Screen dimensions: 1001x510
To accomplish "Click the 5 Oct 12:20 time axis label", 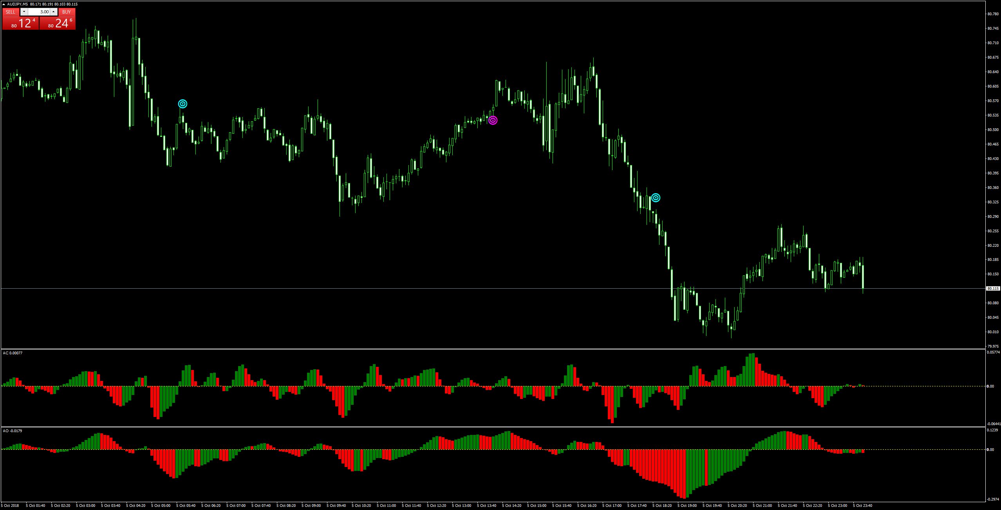I will tap(436, 506).
